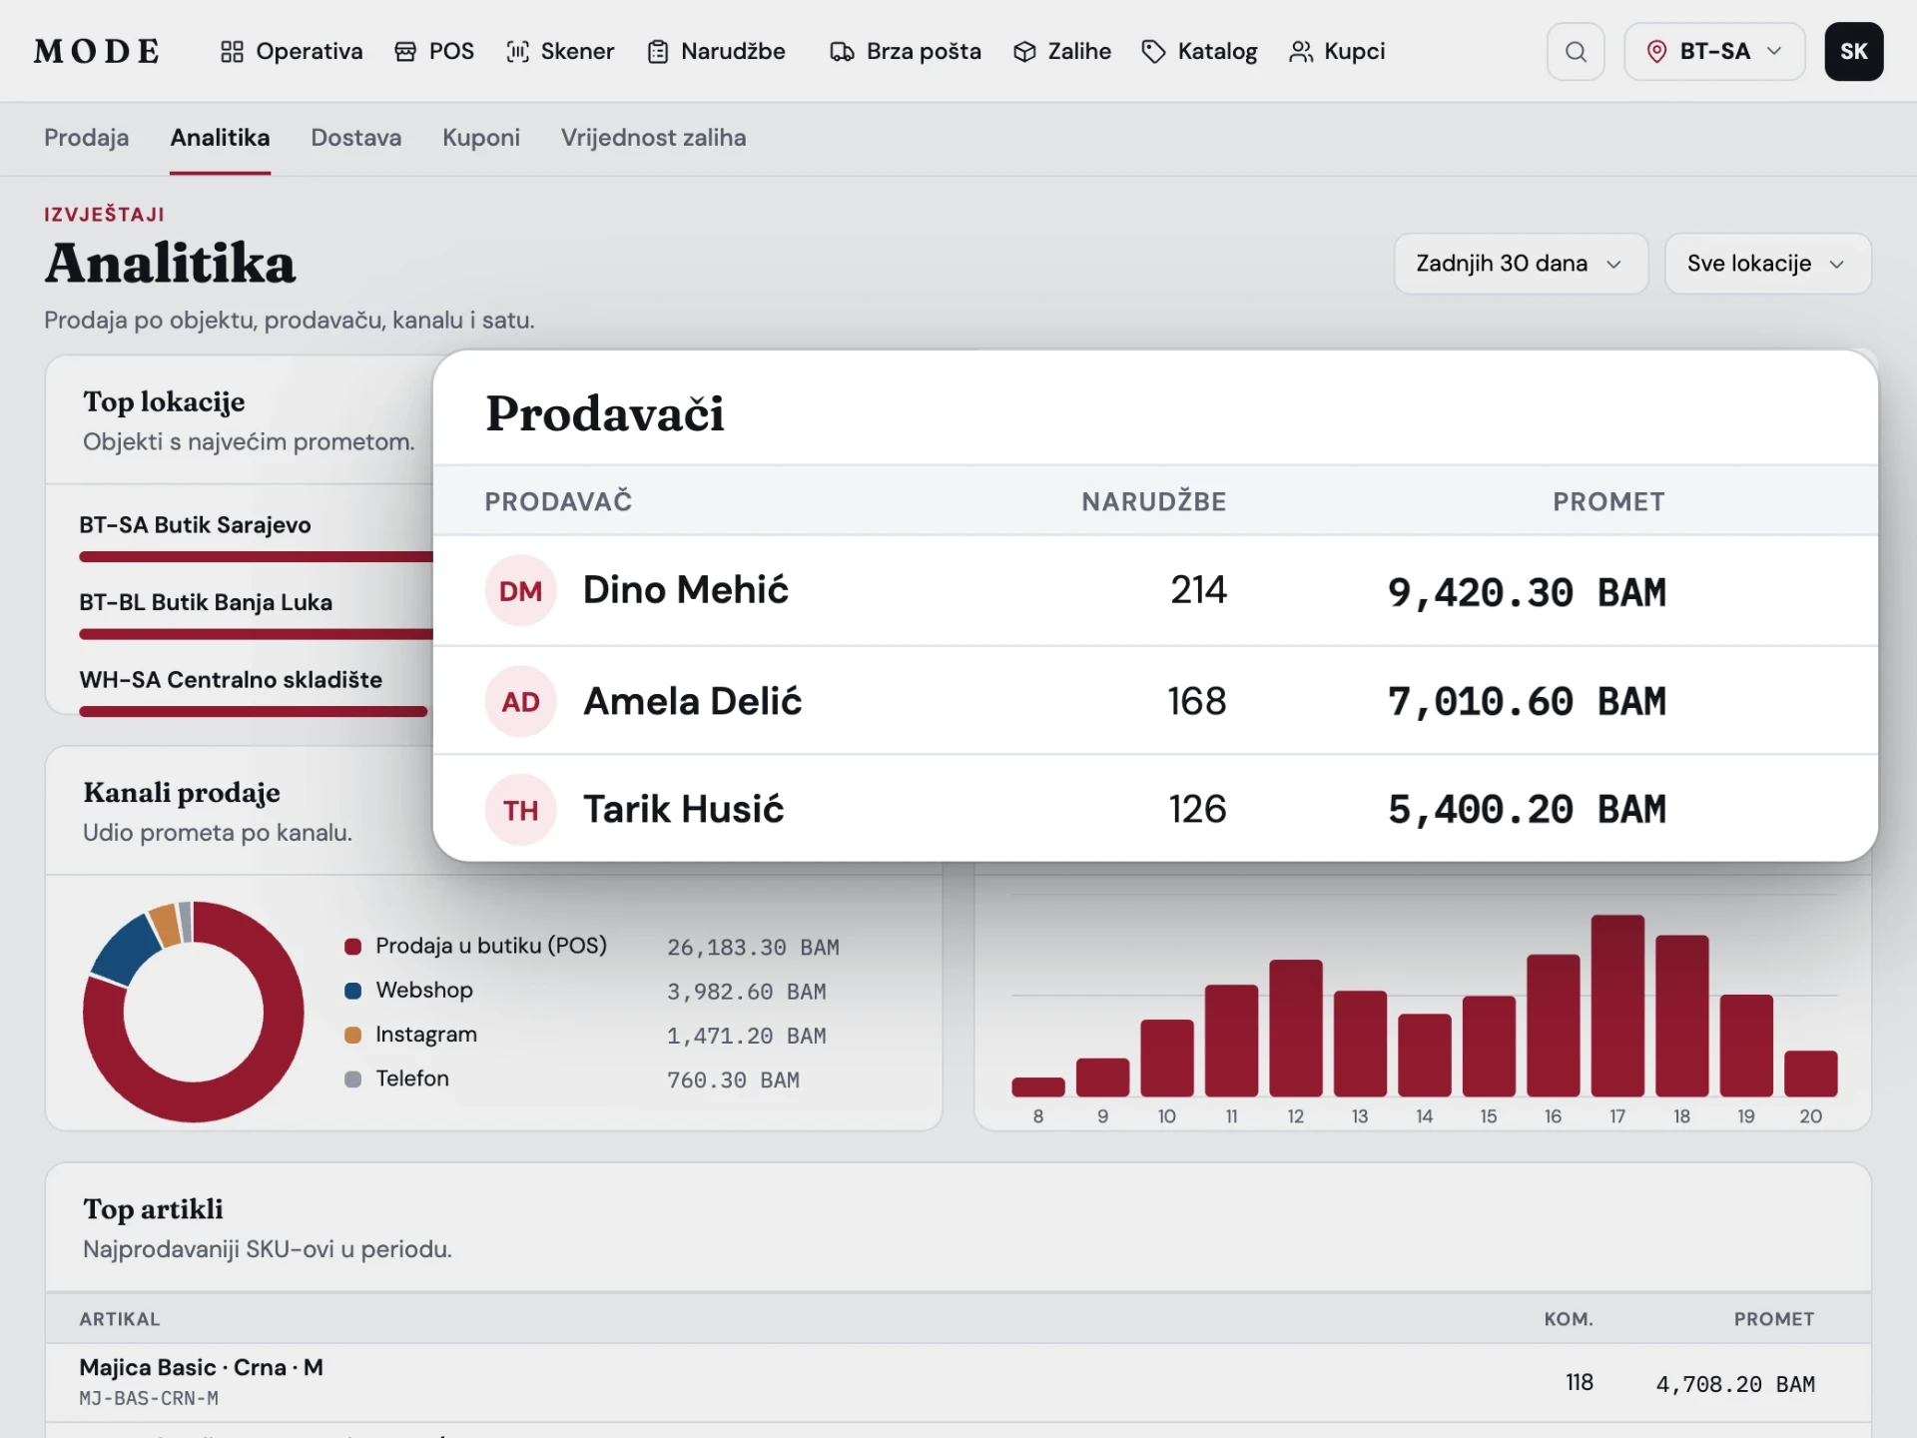Open the Sve lokacije filter dropdown

coord(1768,264)
